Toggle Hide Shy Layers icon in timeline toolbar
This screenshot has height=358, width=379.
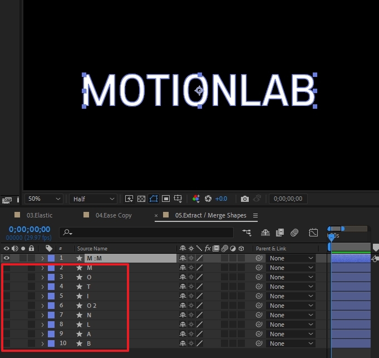(265, 233)
